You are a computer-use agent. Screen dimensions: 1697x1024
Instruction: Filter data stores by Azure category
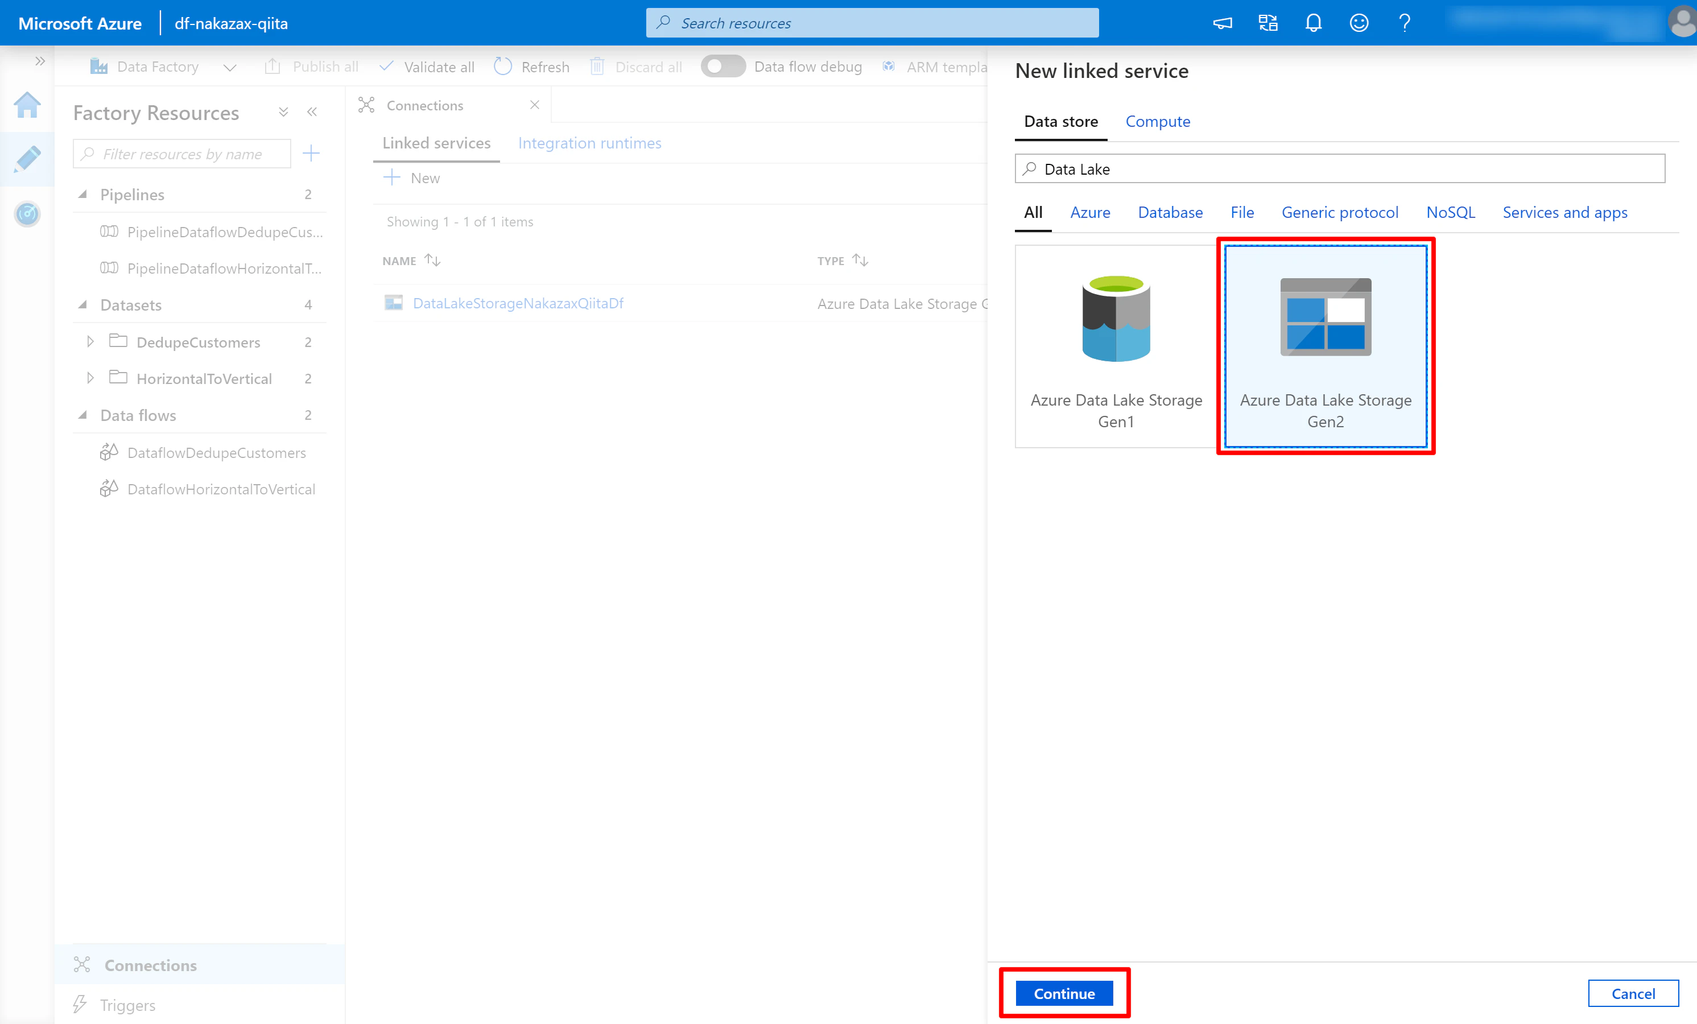[x=1089, y=212]
